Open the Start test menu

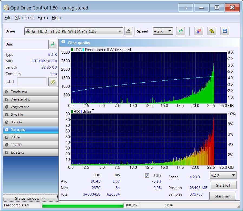(24, 18)
